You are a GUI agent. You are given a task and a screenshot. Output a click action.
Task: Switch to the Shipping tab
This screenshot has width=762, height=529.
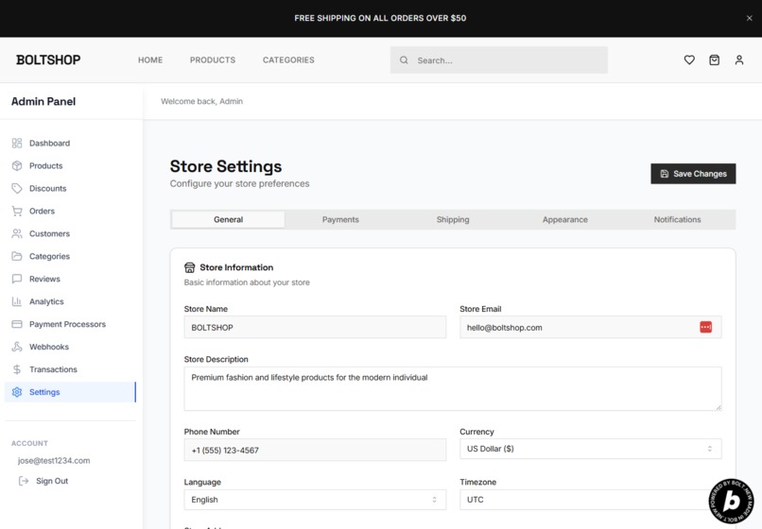[x=453, y=219]
